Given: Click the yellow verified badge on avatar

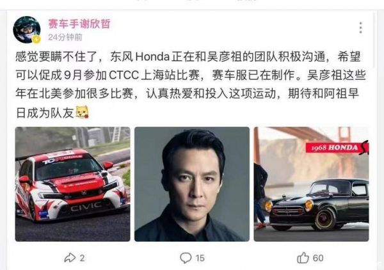Looking at the screenshot, I should pyautogui.click(x=36, y=39).
